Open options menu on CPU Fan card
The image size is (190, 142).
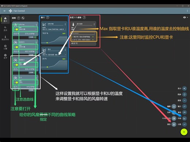36,25
